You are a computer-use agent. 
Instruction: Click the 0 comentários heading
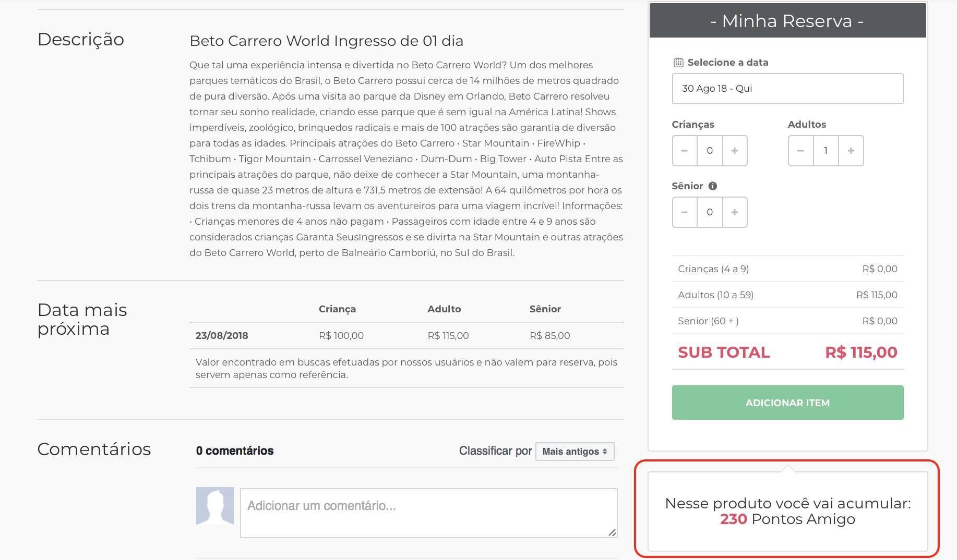point(235,451)
